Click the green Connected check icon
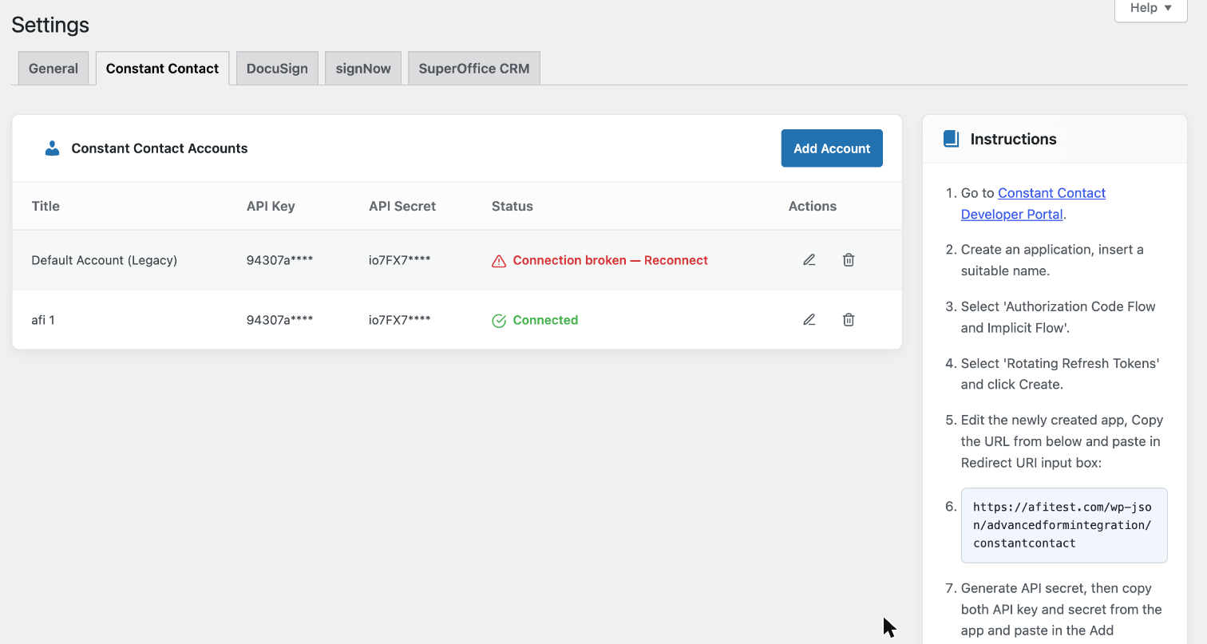 [x=499, y=321]
